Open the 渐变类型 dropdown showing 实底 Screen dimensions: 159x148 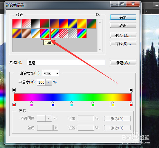51,73
